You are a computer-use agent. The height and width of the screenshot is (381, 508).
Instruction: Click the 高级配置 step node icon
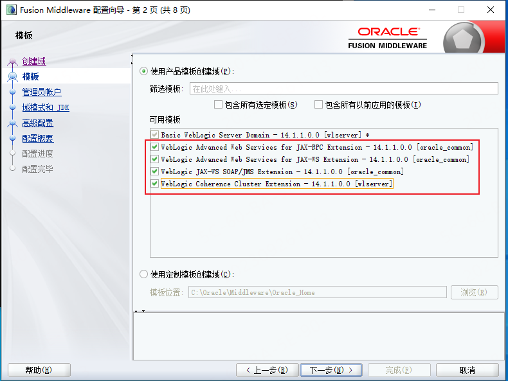pos(13,123)
